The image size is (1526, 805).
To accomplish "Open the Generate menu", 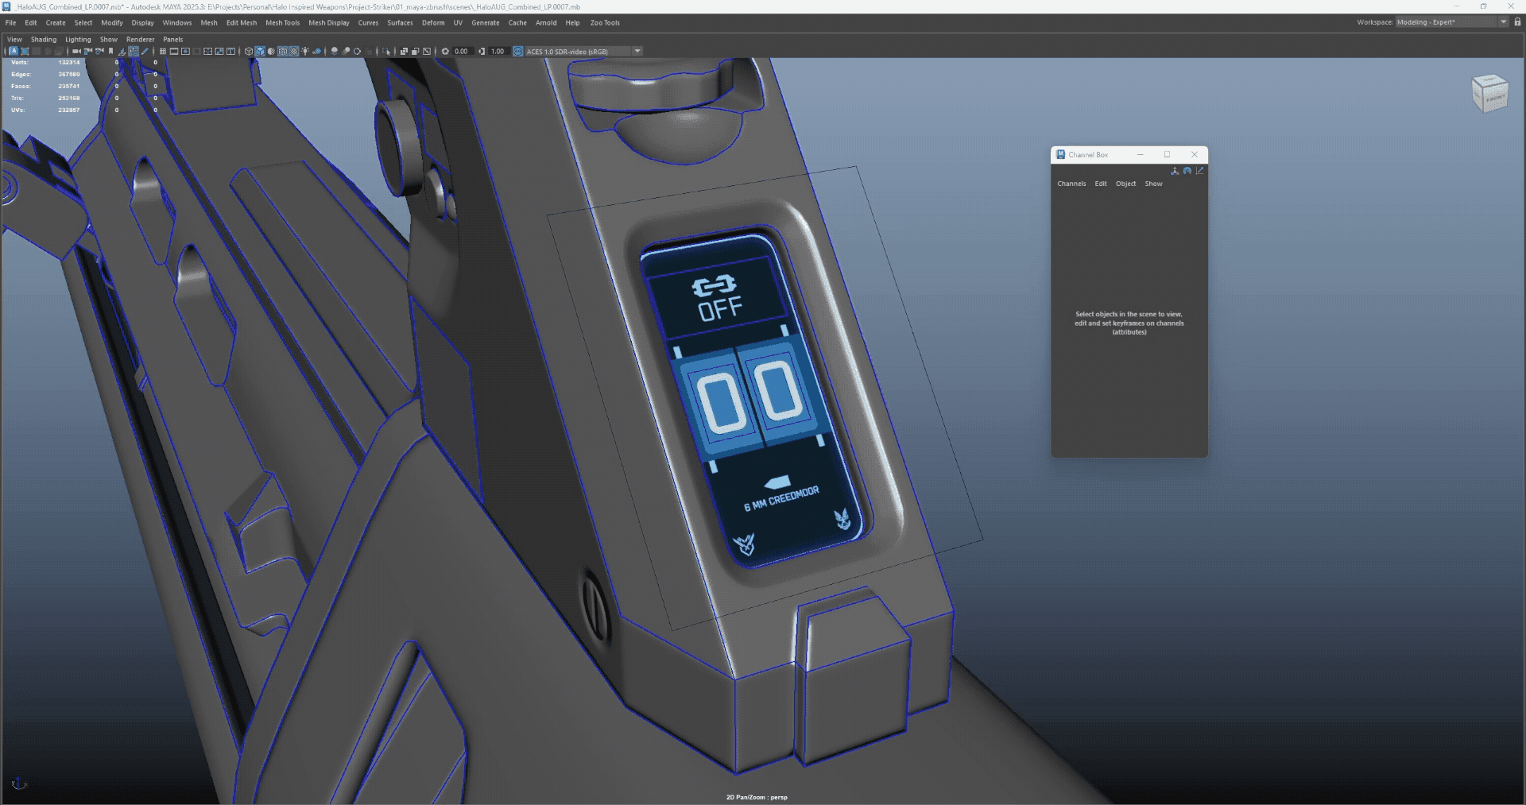I will (x=486, y=23).
